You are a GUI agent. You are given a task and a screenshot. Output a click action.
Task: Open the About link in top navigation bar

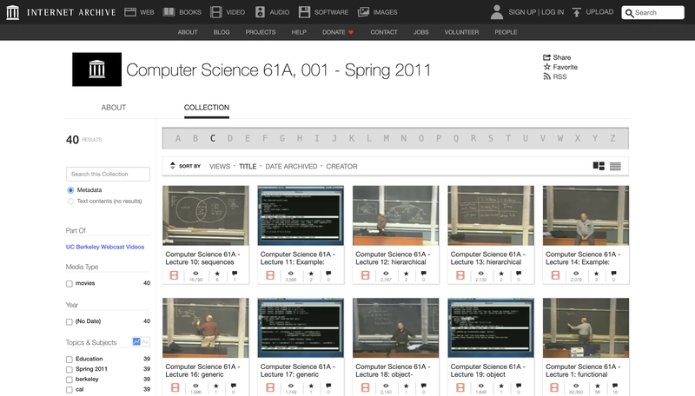tap(188, 32)
